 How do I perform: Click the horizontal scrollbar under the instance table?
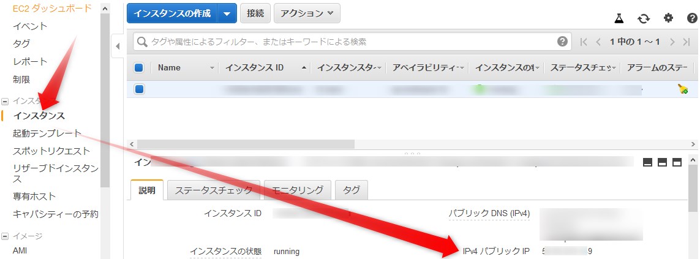245,144
